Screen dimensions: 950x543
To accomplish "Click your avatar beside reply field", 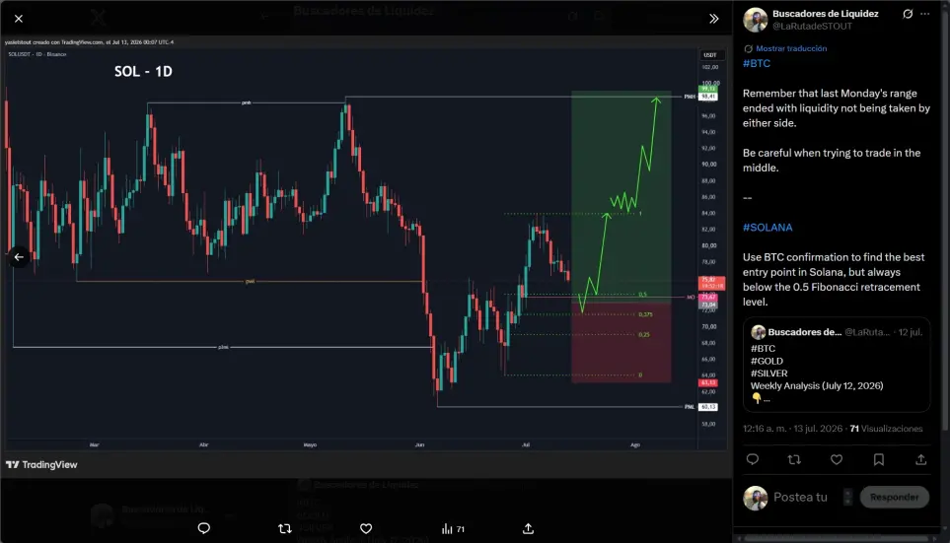I will point(755,499).
